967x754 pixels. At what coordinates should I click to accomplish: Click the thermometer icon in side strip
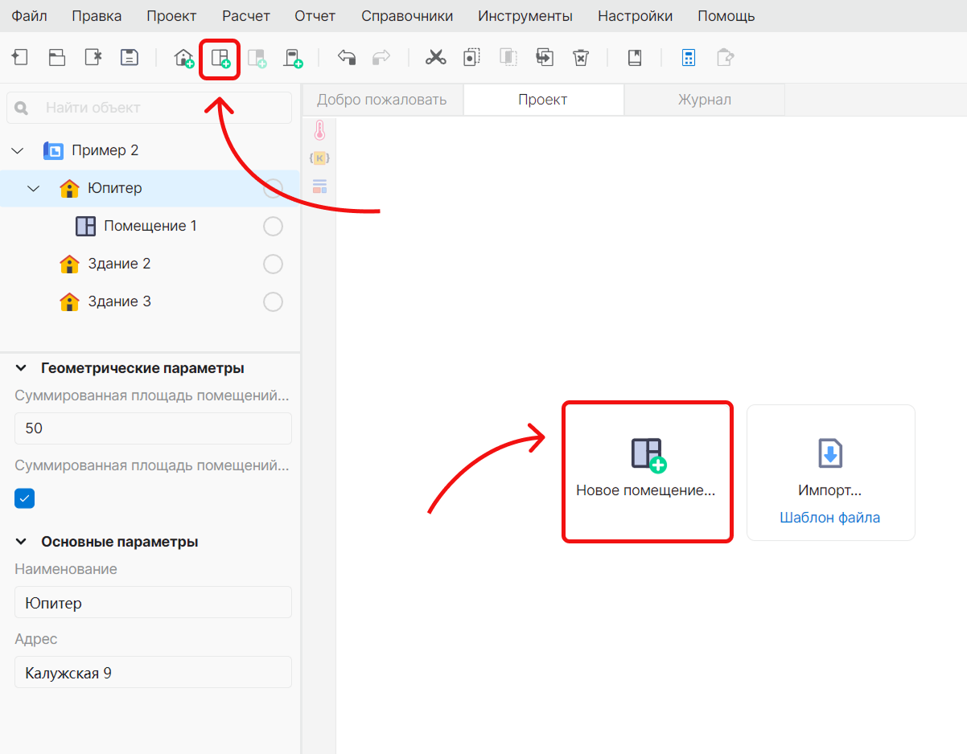tap(319, 131)
